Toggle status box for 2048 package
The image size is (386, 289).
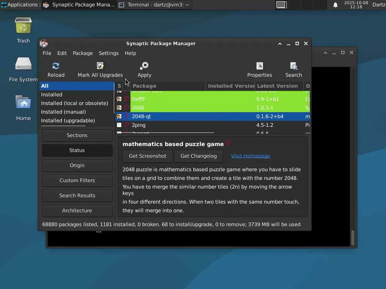(119, 108)
